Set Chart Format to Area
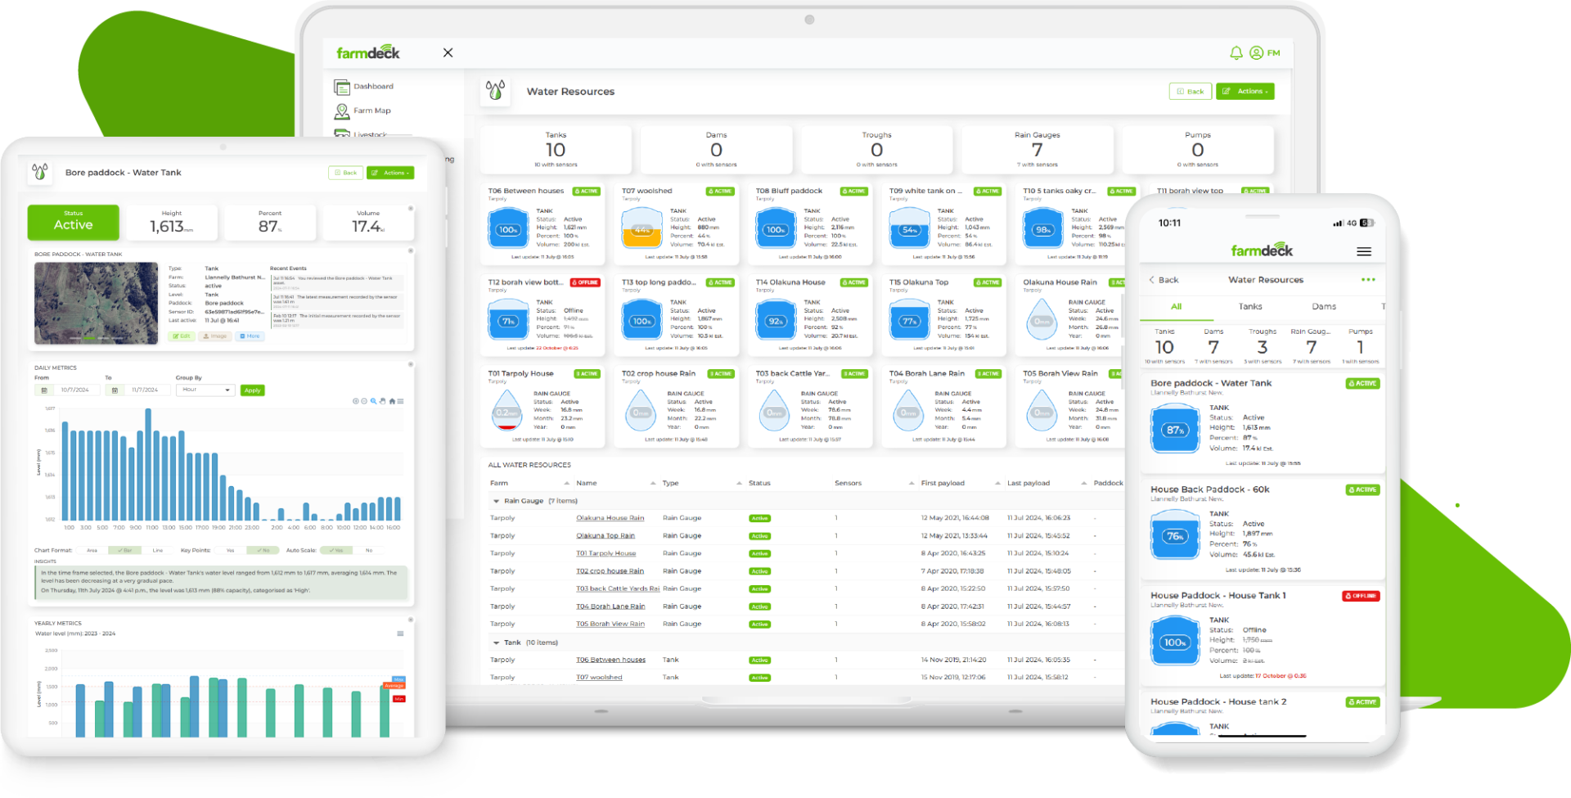 (x=92, y=551)
